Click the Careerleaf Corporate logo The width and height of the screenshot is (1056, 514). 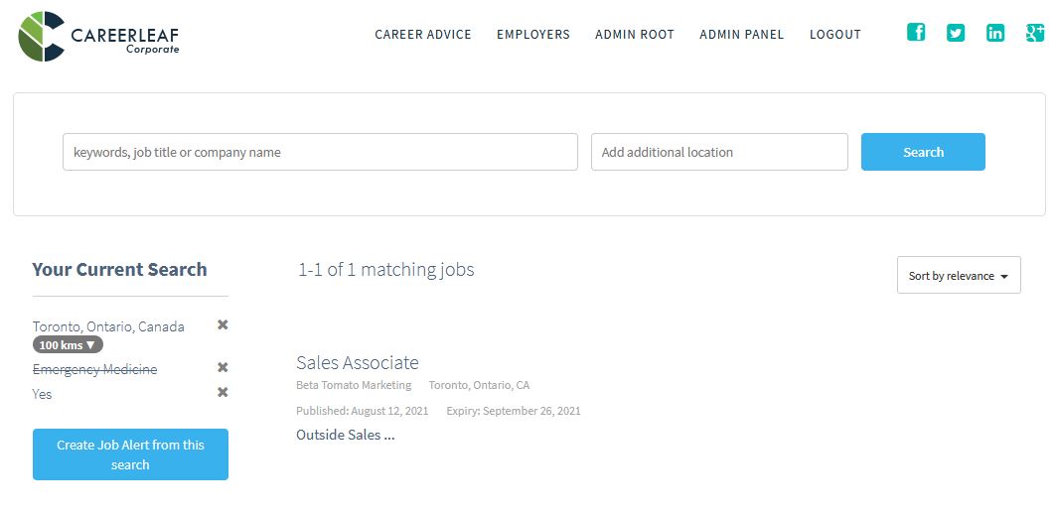coord(99,37)
